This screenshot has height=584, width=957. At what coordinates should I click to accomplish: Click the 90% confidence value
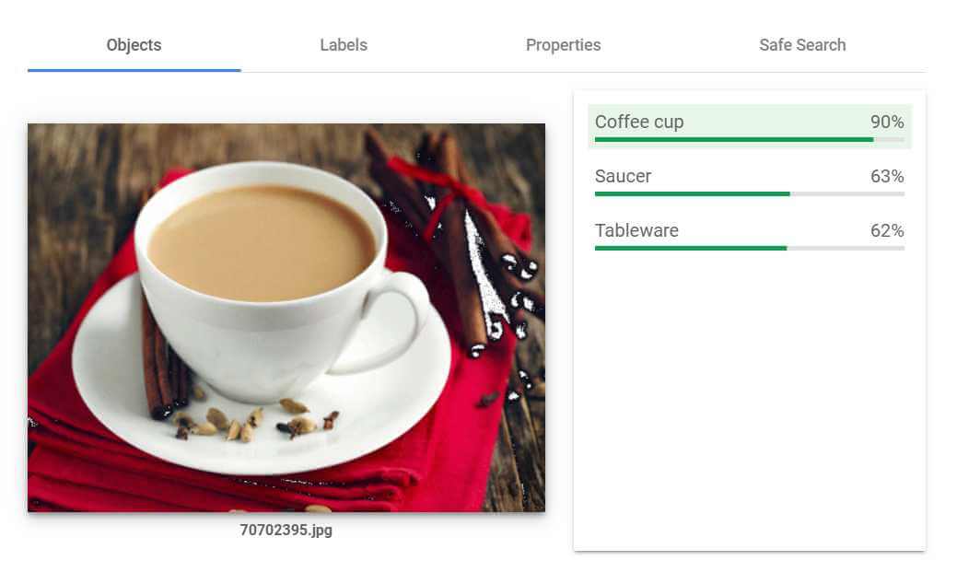pos(887,122)
